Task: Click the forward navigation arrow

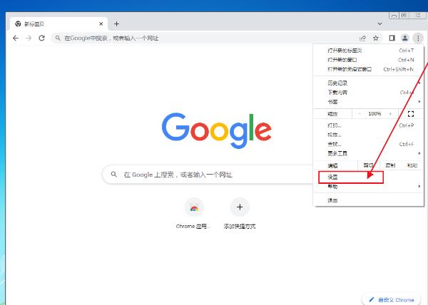Action: tap(29, 38)
